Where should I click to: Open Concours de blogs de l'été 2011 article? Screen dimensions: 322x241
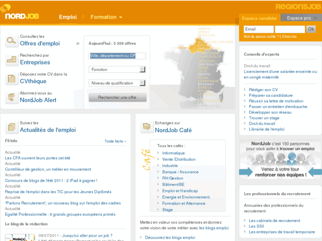coord(51,181)
